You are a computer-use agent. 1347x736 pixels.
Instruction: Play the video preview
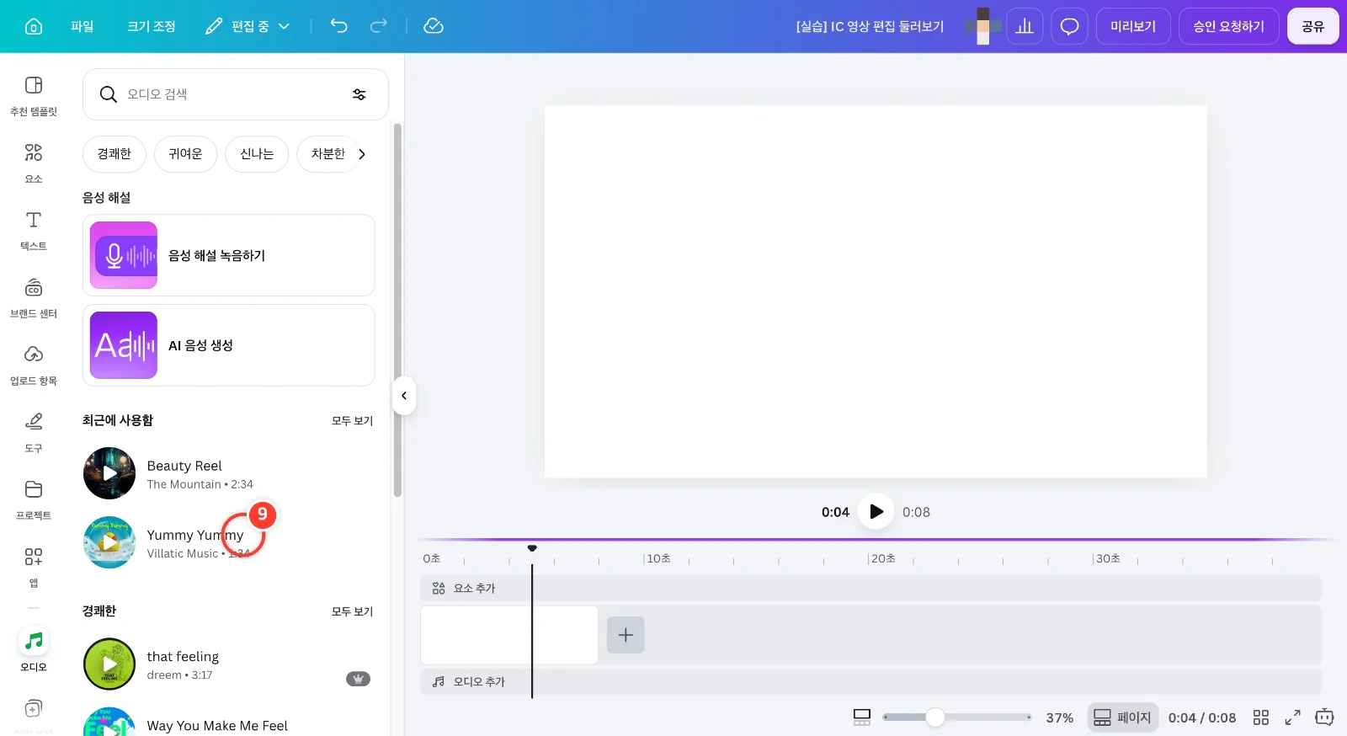[x=876, y=511]
